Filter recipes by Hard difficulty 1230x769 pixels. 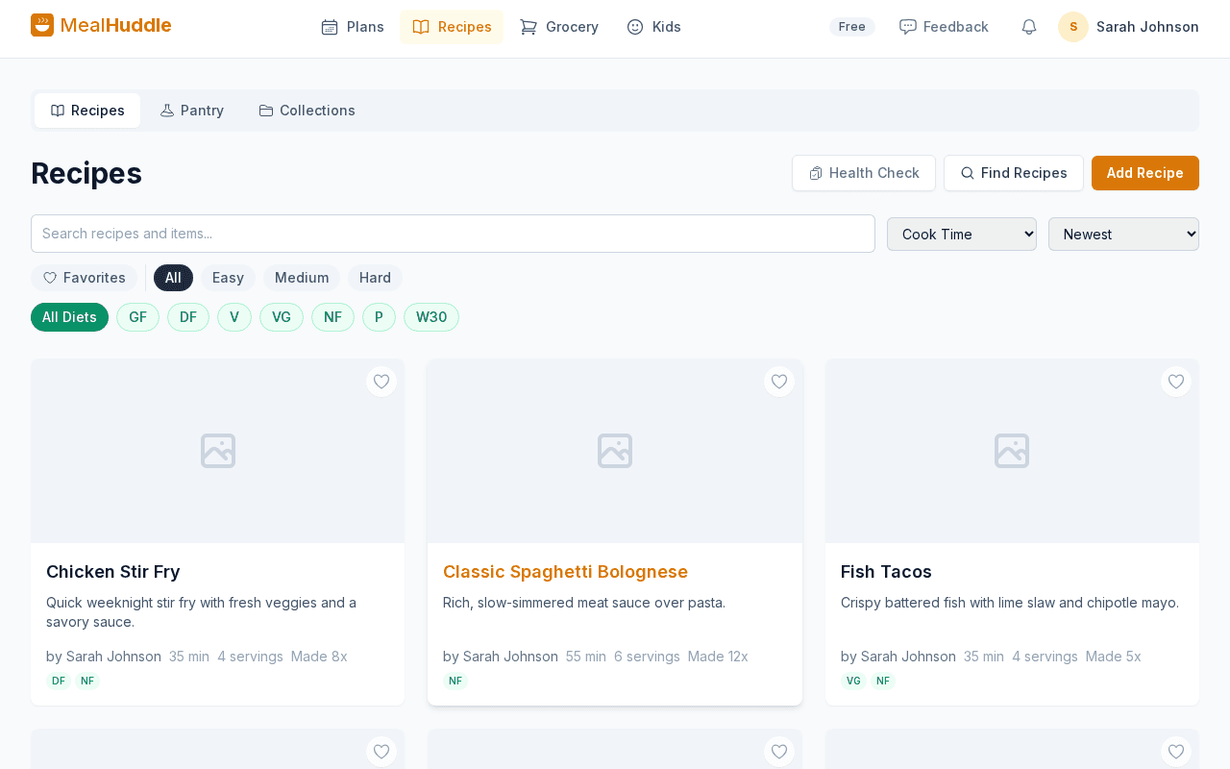coord(375,278)
